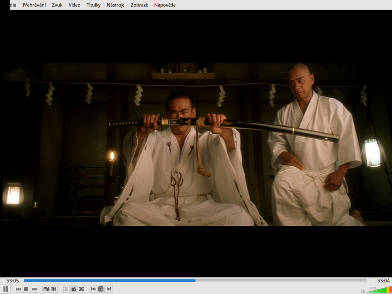Stop playback with the stop button

(x=26, y=289)
